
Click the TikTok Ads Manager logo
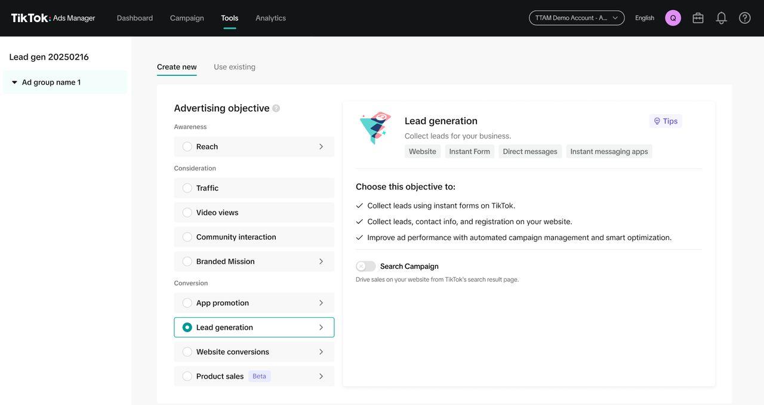coord(53,18)
